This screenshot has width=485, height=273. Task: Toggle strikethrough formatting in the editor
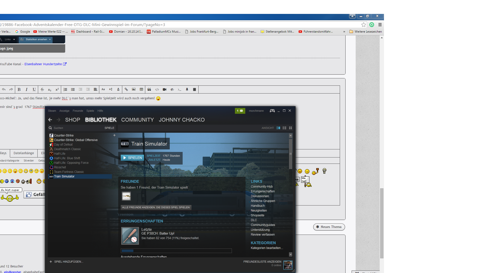pyautogui.click(x=42, y=89)
